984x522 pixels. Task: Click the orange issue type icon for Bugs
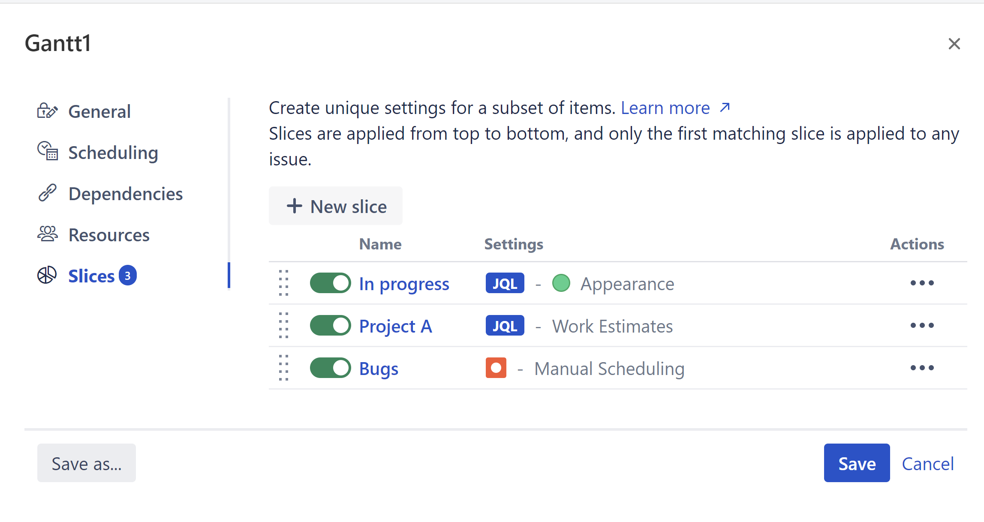point(496,368)
